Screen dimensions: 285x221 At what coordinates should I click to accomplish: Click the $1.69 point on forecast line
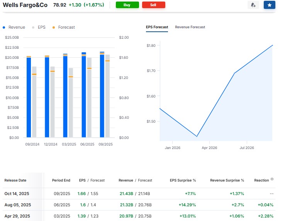click(x=234, y=73)
